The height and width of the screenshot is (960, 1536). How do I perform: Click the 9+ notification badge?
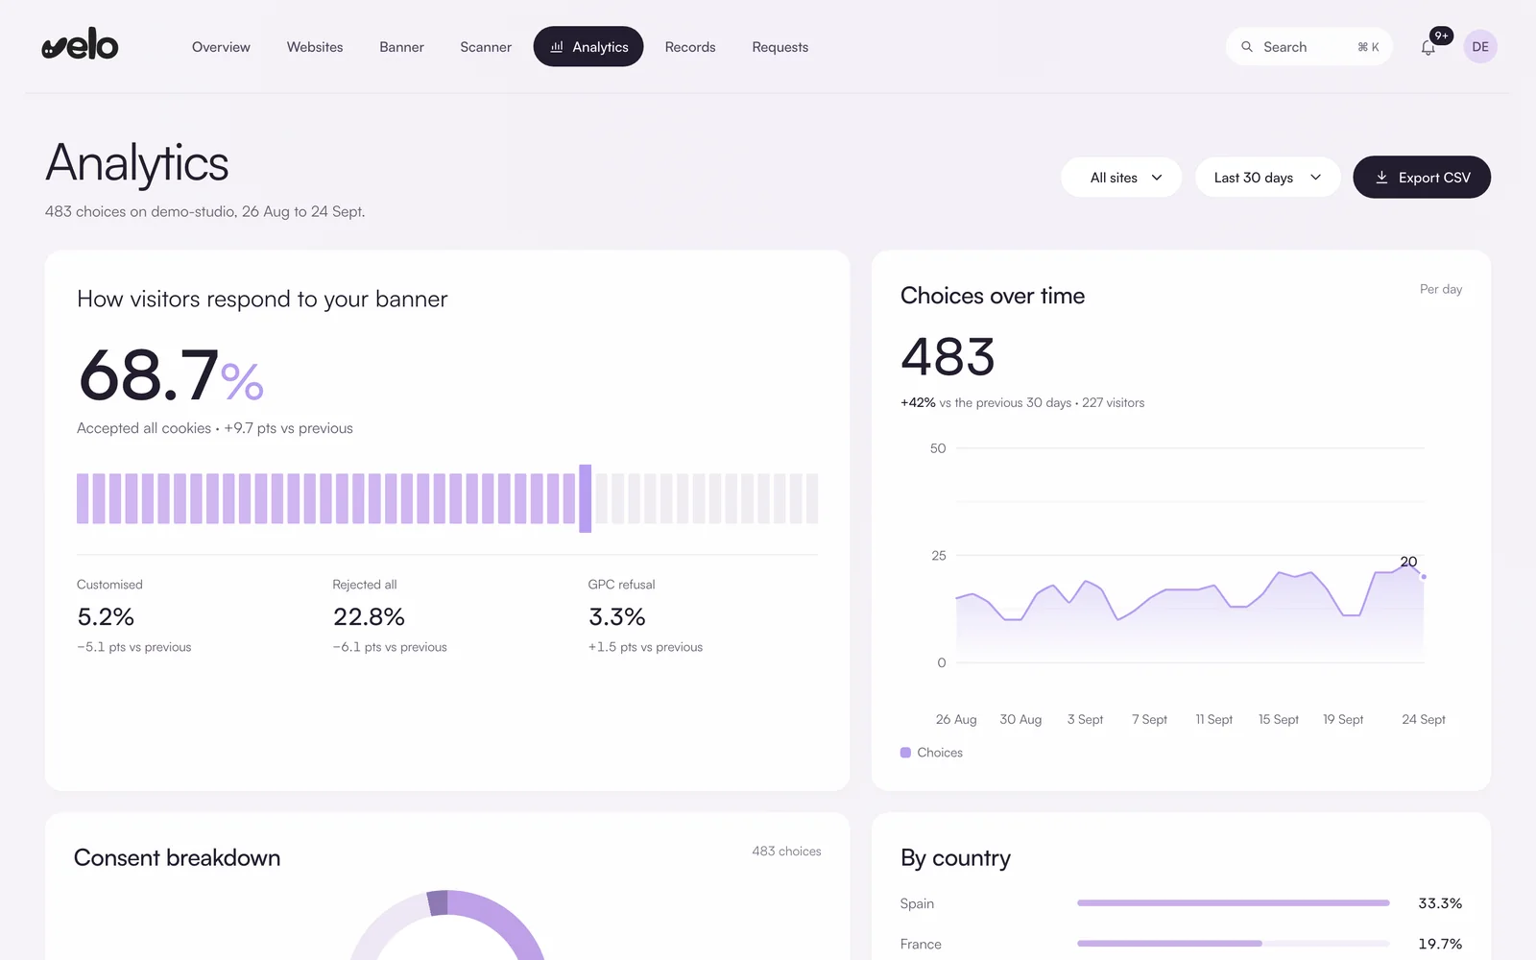pos(1441,36)
